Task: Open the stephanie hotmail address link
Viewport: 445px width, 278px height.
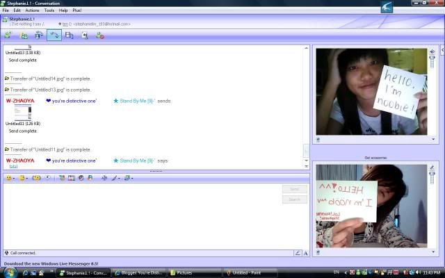Action: (102, 24)
